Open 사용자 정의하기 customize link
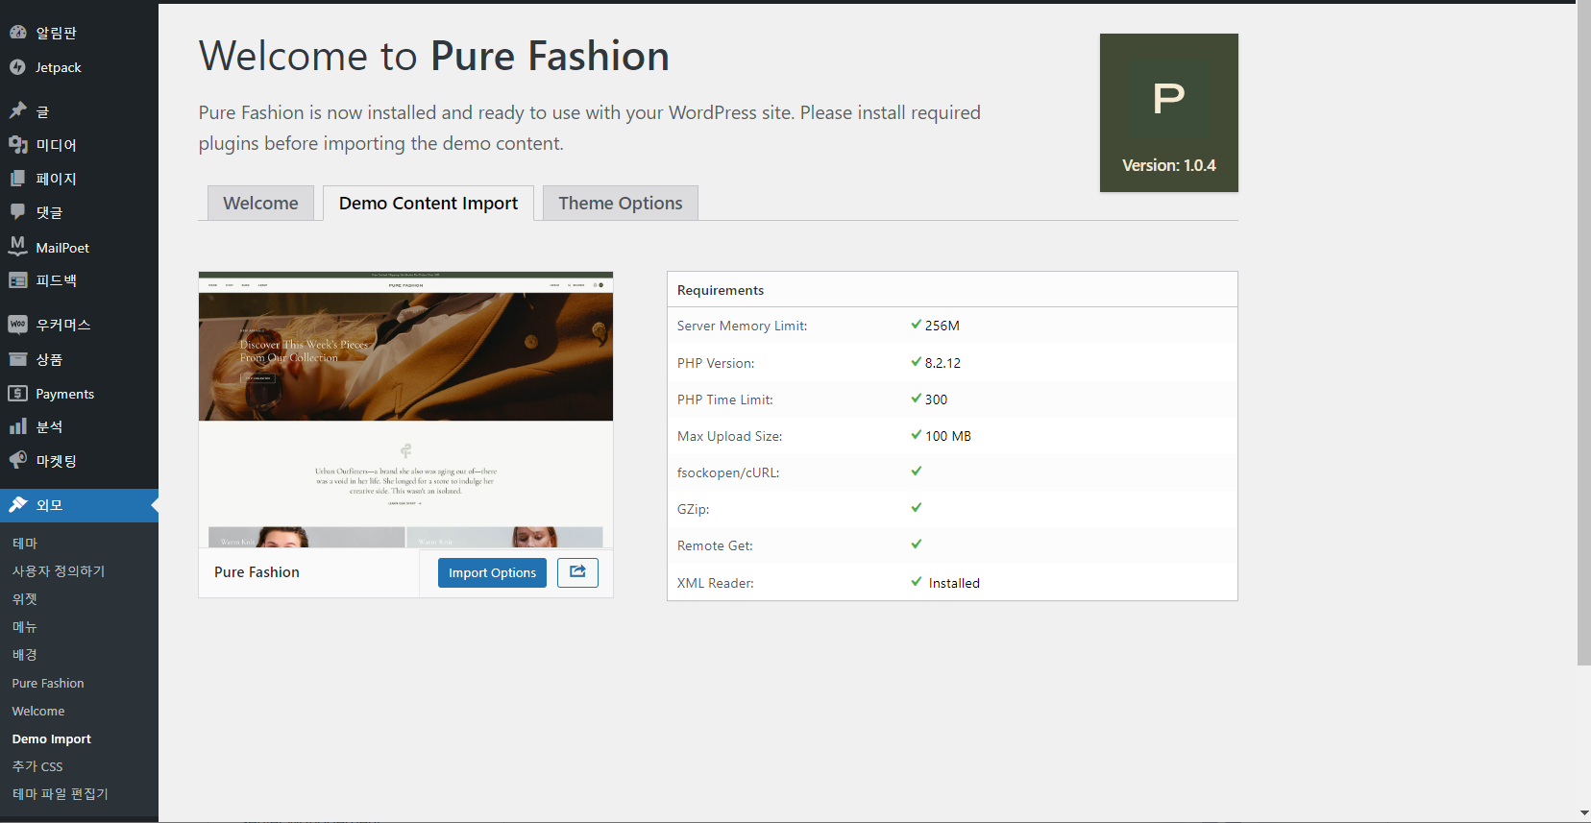 (59, 571)
